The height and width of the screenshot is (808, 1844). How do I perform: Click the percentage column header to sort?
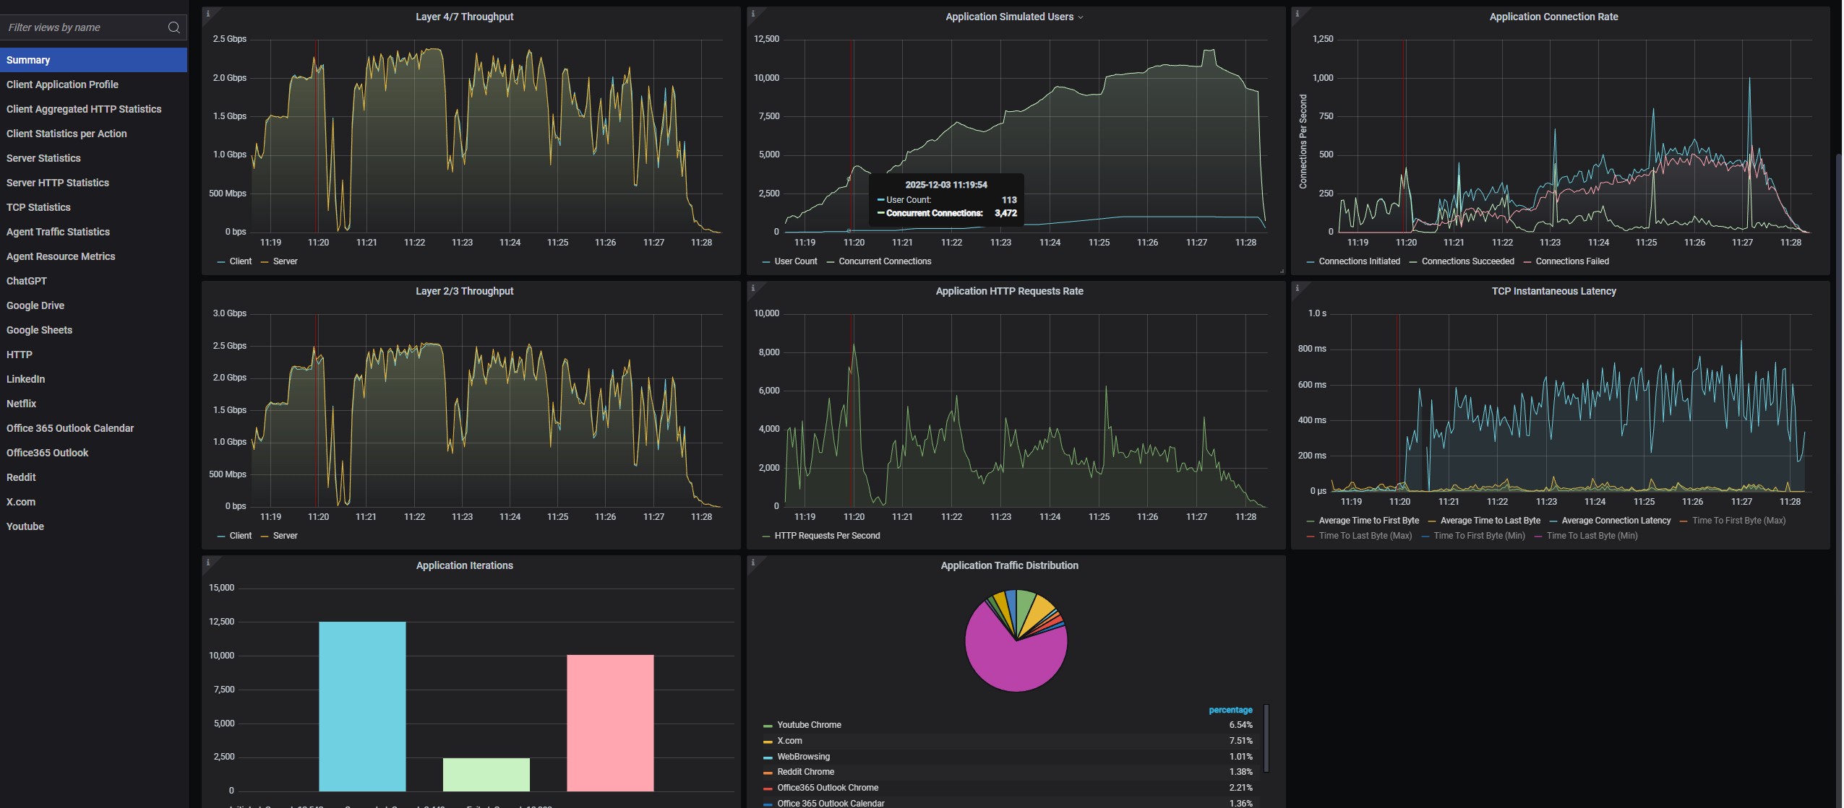click(x=1230, y=710)
